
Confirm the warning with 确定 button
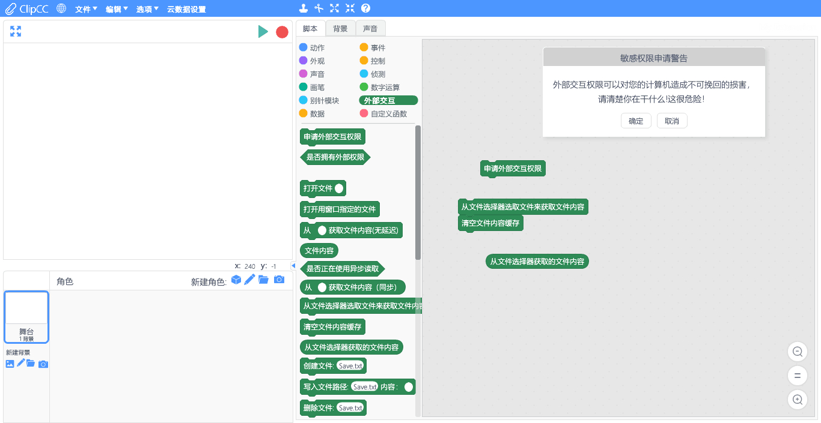coord(636,121)
